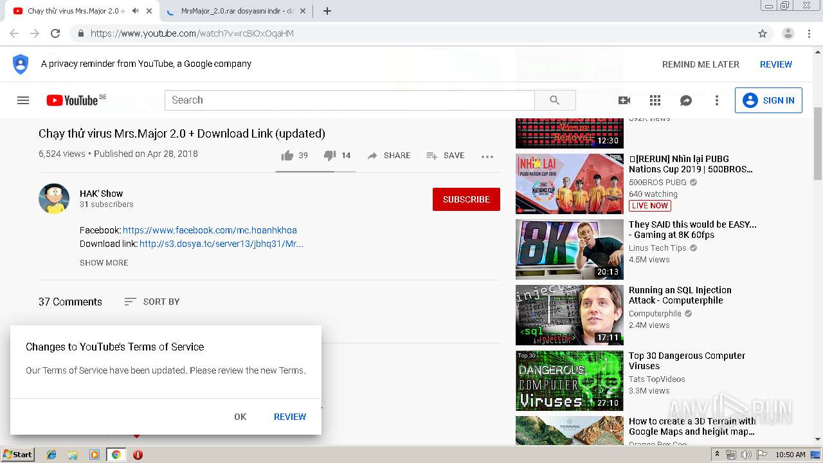Click REMIND ME LATER on privacy reminder
The image size is (823, 463).
coord(701,64)
